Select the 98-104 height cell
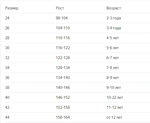 click(x=62, y=18)
